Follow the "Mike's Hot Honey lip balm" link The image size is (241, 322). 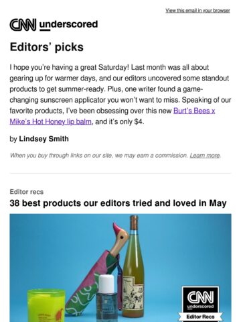(51, 121)
